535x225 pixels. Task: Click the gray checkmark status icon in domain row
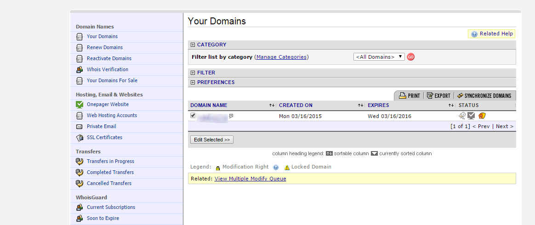471,116
